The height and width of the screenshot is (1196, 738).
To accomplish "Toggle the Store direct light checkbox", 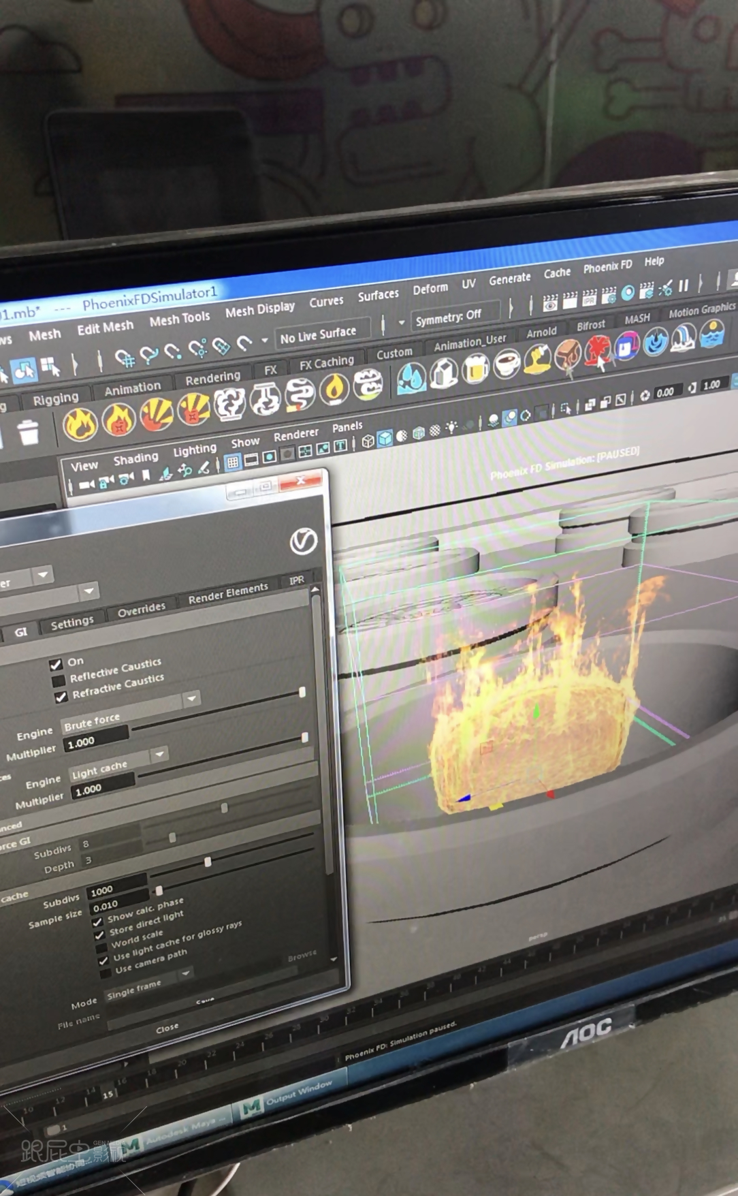I will (x=99, y=935).
